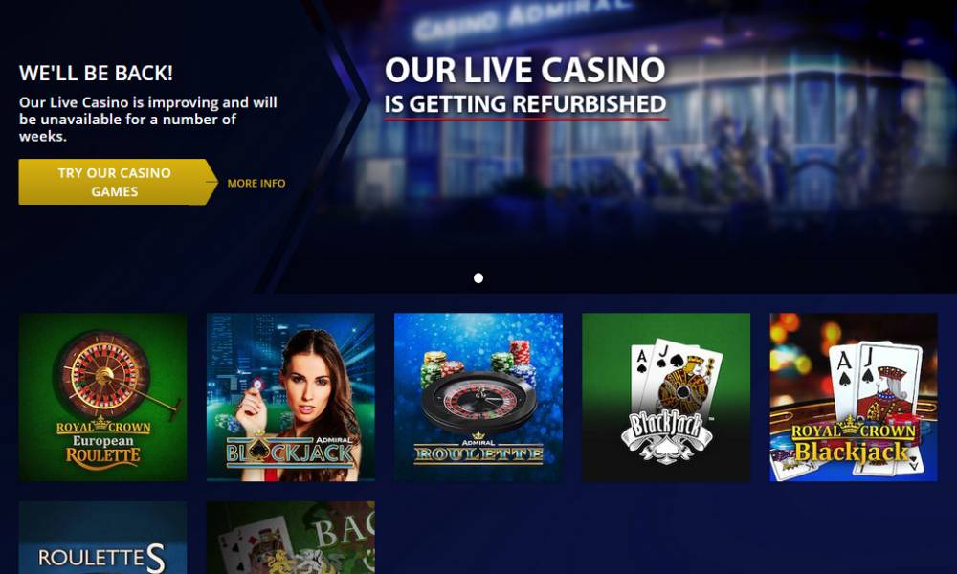
Task: Open the Baccarat card game tile
Action: coord(291,538)
